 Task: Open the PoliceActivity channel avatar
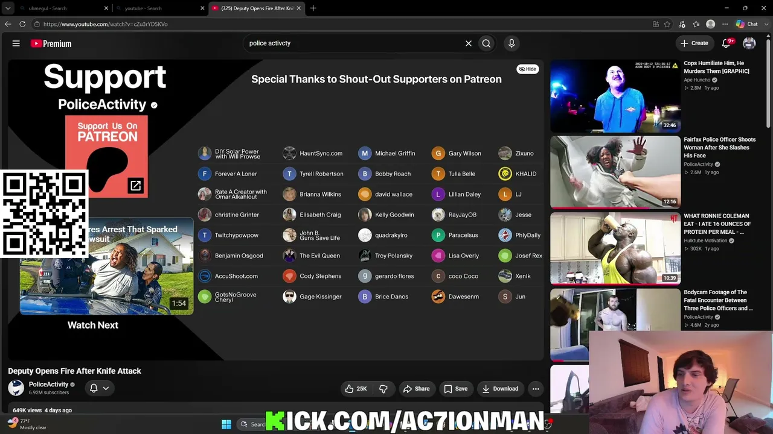coord(16,388)
